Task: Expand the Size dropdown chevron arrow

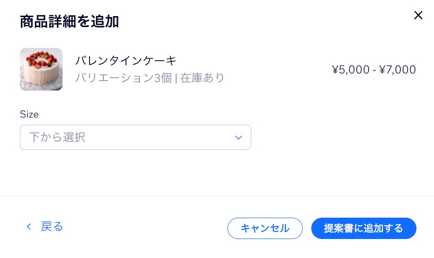Action: point(238,138)
